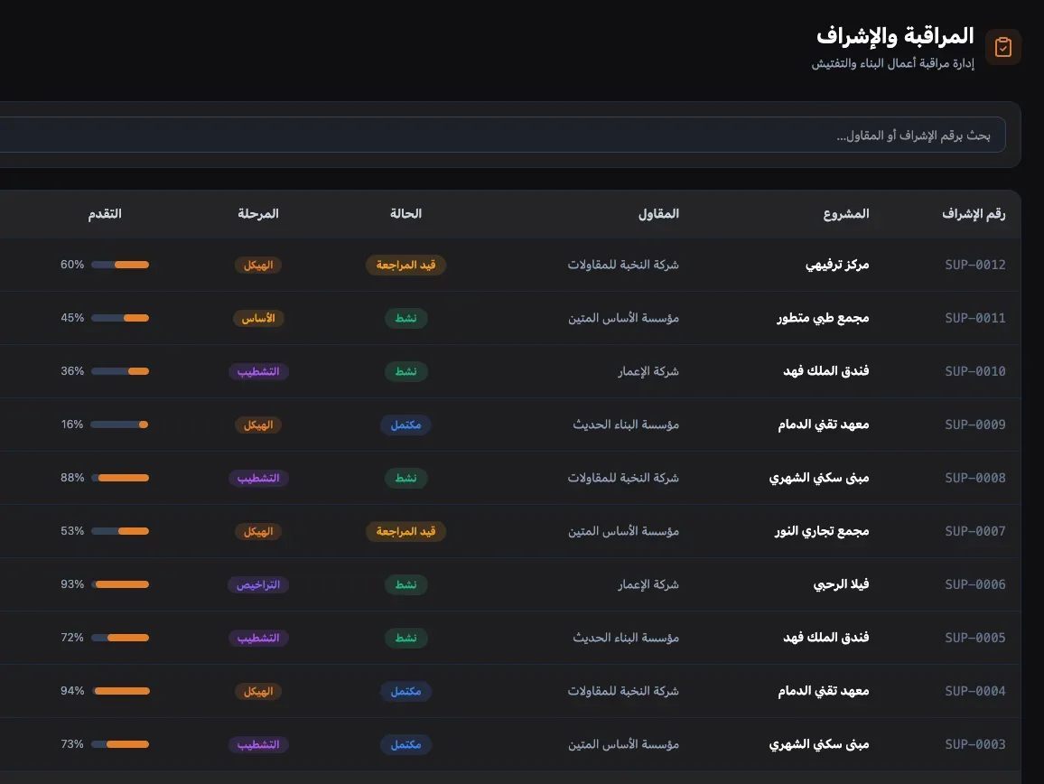Click contractor شركة الإعمار in SUP-0010 row
This screenshot has width=1044, height=784.
[648, 372]
